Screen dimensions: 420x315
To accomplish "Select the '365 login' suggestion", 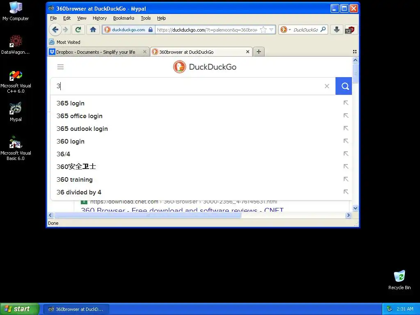I will (x=201, y=103).
